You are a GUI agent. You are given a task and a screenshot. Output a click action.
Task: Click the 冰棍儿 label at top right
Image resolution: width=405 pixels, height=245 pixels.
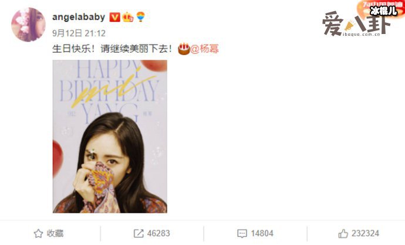pyautogui.click(x=383, y=11)
